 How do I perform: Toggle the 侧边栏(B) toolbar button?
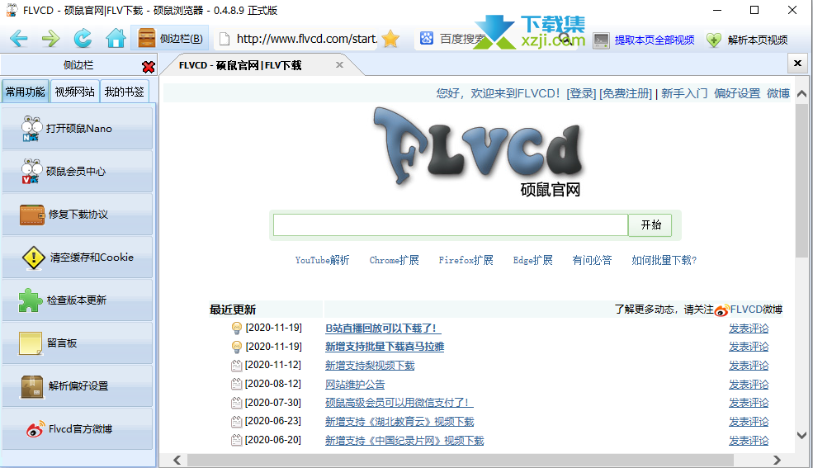click(x=170, y=39)
